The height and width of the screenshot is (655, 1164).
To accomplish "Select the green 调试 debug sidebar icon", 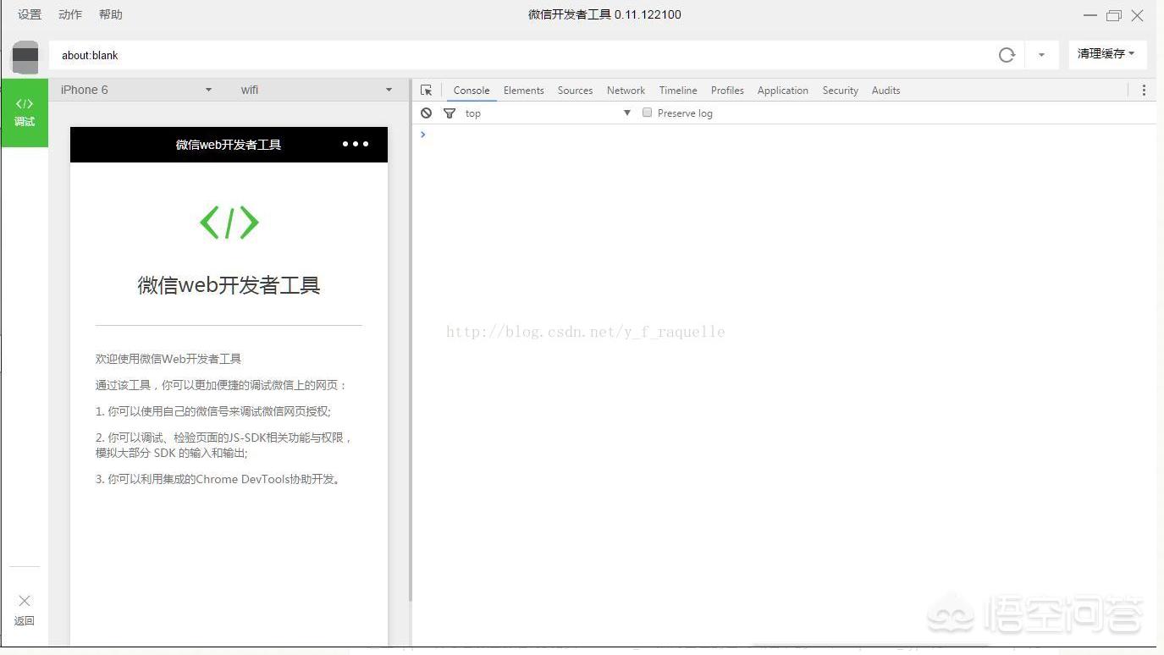I will (x=25, y=113).
